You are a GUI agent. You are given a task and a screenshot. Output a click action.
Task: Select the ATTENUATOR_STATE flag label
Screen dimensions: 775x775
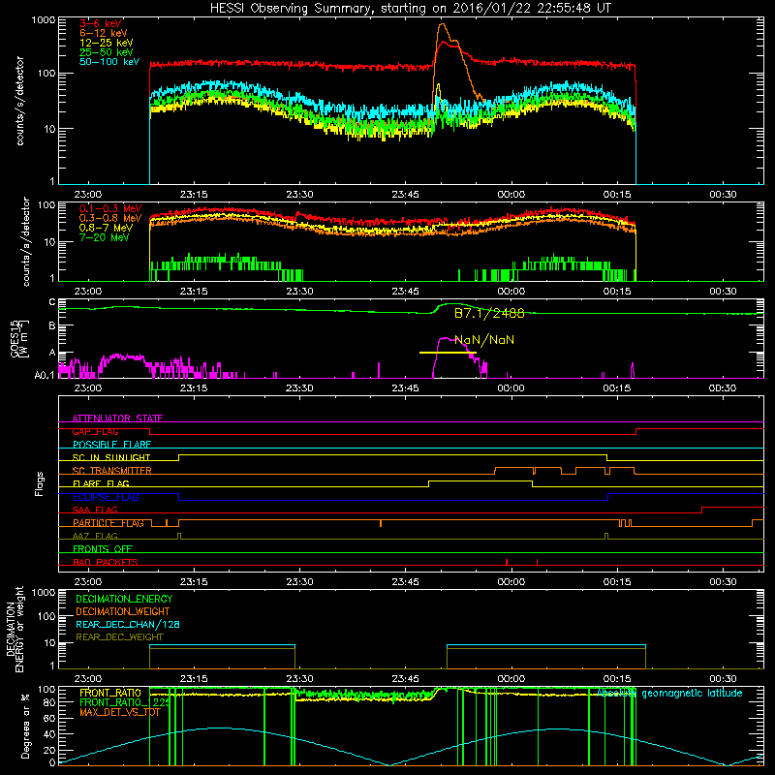tap(117, 418)
